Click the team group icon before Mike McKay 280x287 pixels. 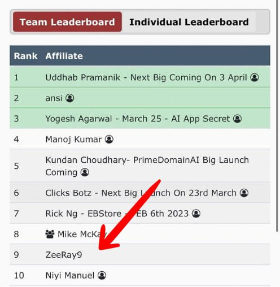[x=50, y=234]
